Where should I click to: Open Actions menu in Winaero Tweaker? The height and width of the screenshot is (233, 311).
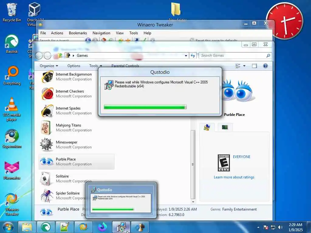pos(57,33)
